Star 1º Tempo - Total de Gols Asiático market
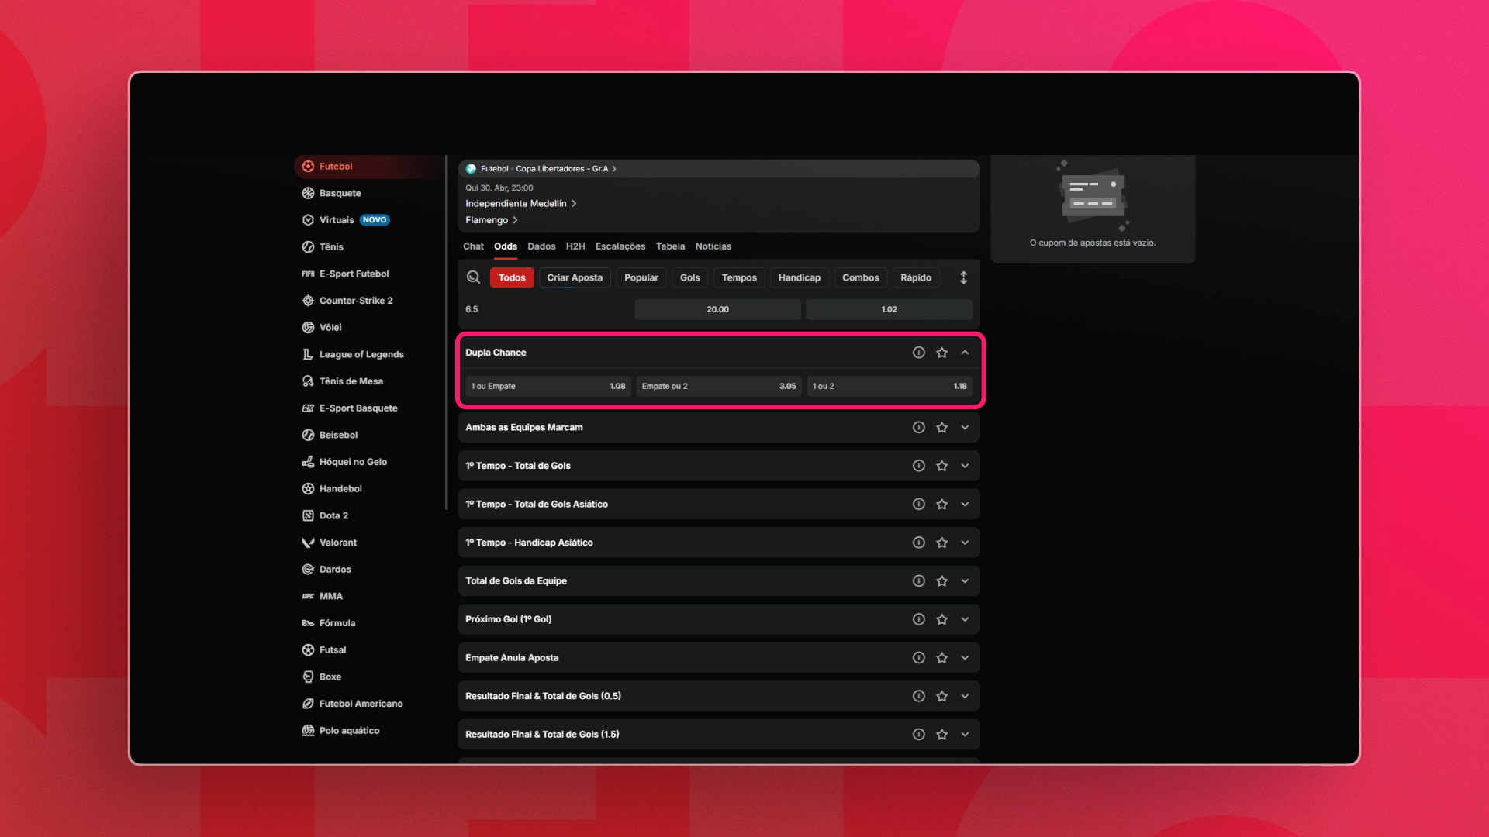Viewport: 1489px width, 837px height. click(x=941, y=505)
